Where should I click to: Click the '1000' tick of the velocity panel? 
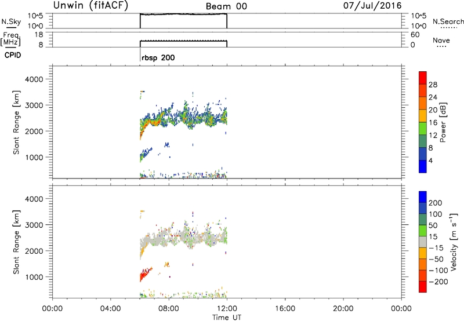click(x=34, y=277)
